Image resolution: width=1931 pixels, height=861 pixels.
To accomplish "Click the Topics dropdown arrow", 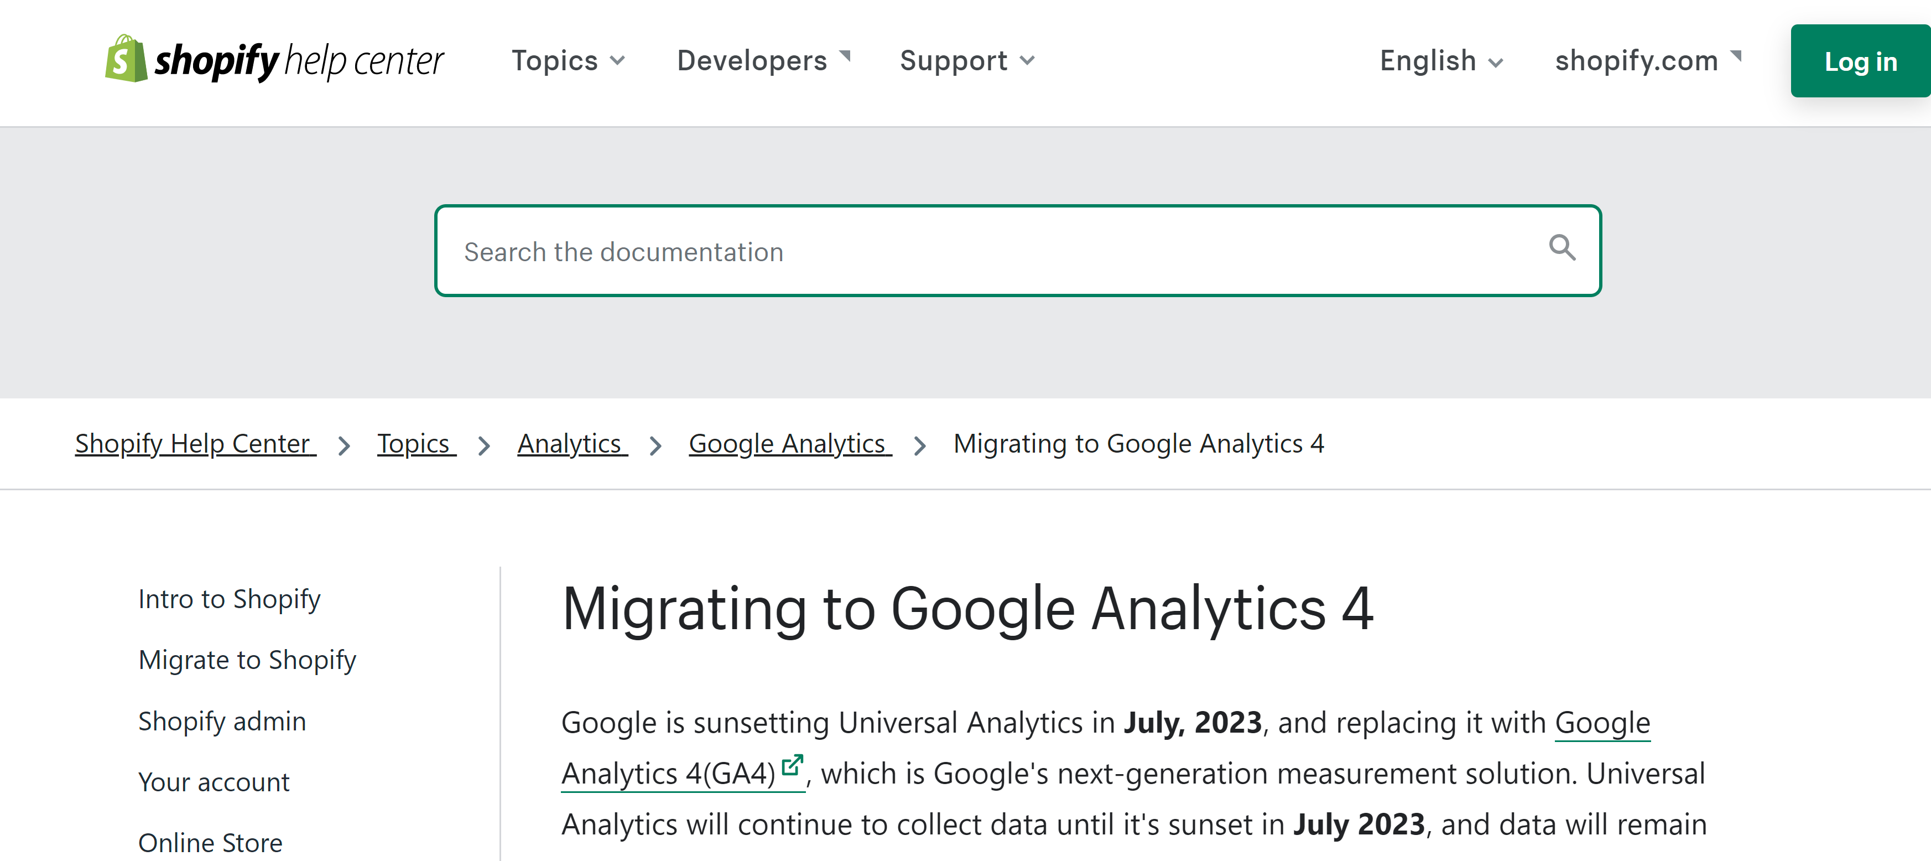I will pos(618,60).
